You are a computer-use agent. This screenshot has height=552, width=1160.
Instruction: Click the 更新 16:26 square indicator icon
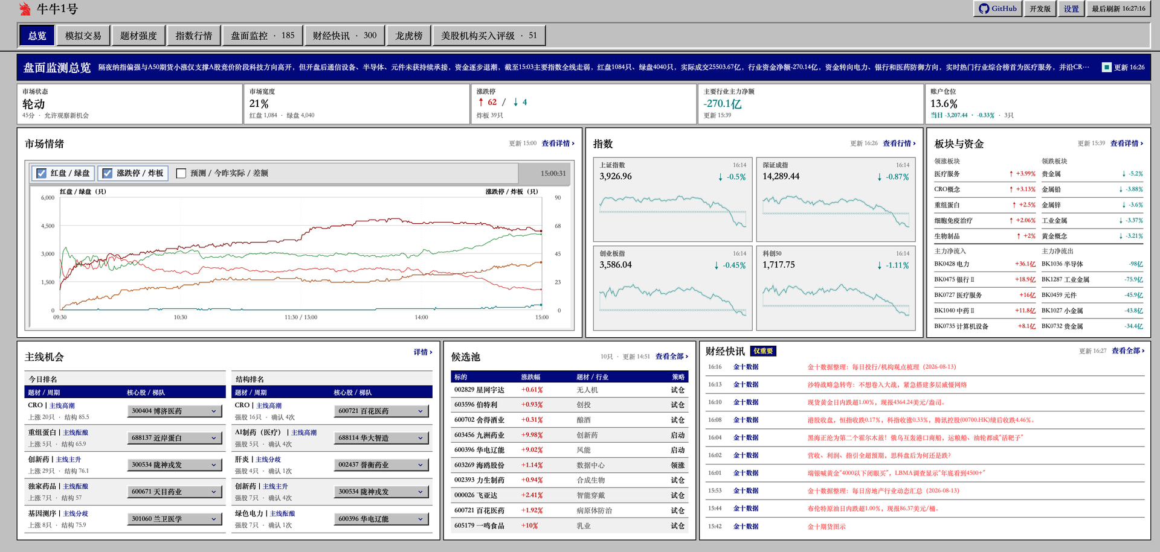1106,67
